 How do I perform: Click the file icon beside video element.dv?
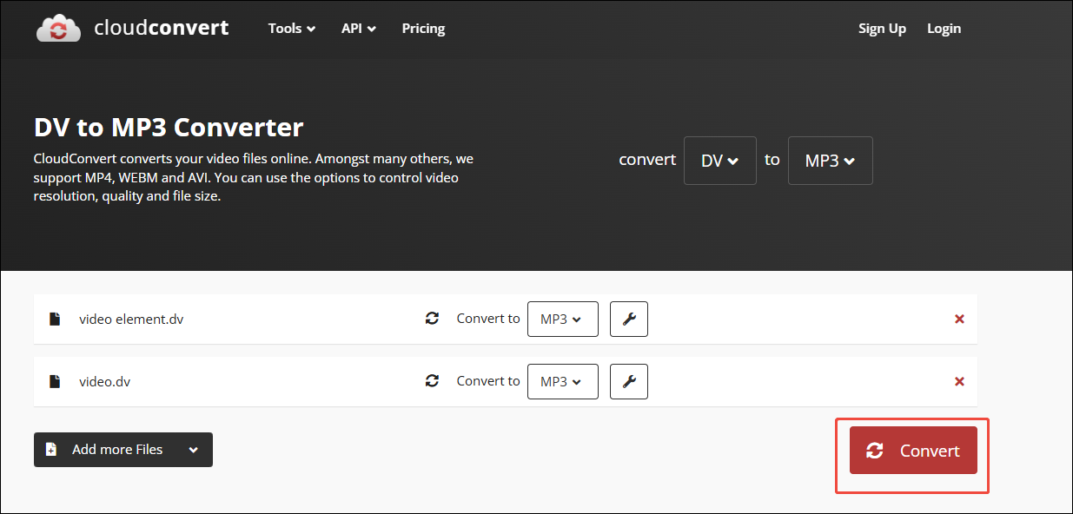click(55, 319)
